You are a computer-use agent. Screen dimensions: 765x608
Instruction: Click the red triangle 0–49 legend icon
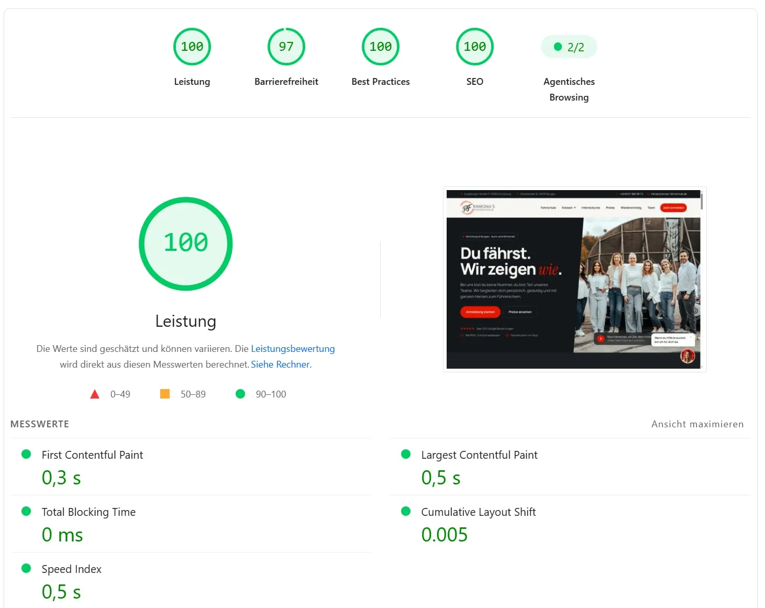95,394
